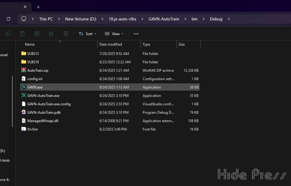Select the G4VN-AutoTrain.exe application icon
291x186 pixels.
pyautogui.click(x=24, y=96)
